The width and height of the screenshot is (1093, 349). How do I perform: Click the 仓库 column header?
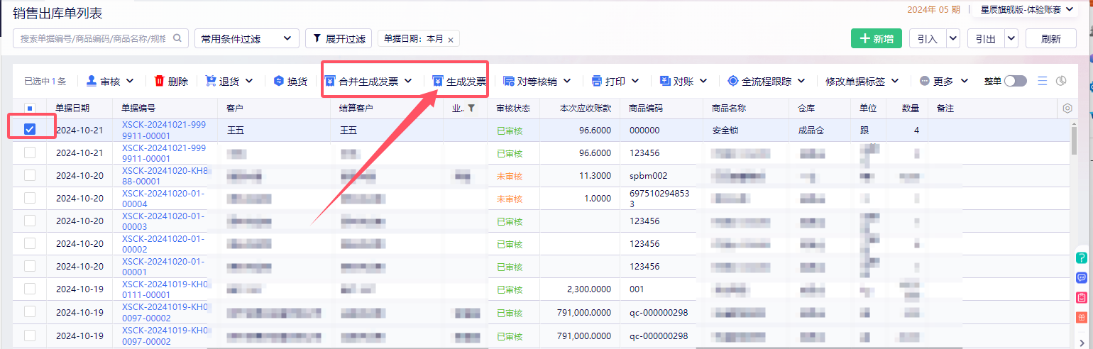point(808,108)
